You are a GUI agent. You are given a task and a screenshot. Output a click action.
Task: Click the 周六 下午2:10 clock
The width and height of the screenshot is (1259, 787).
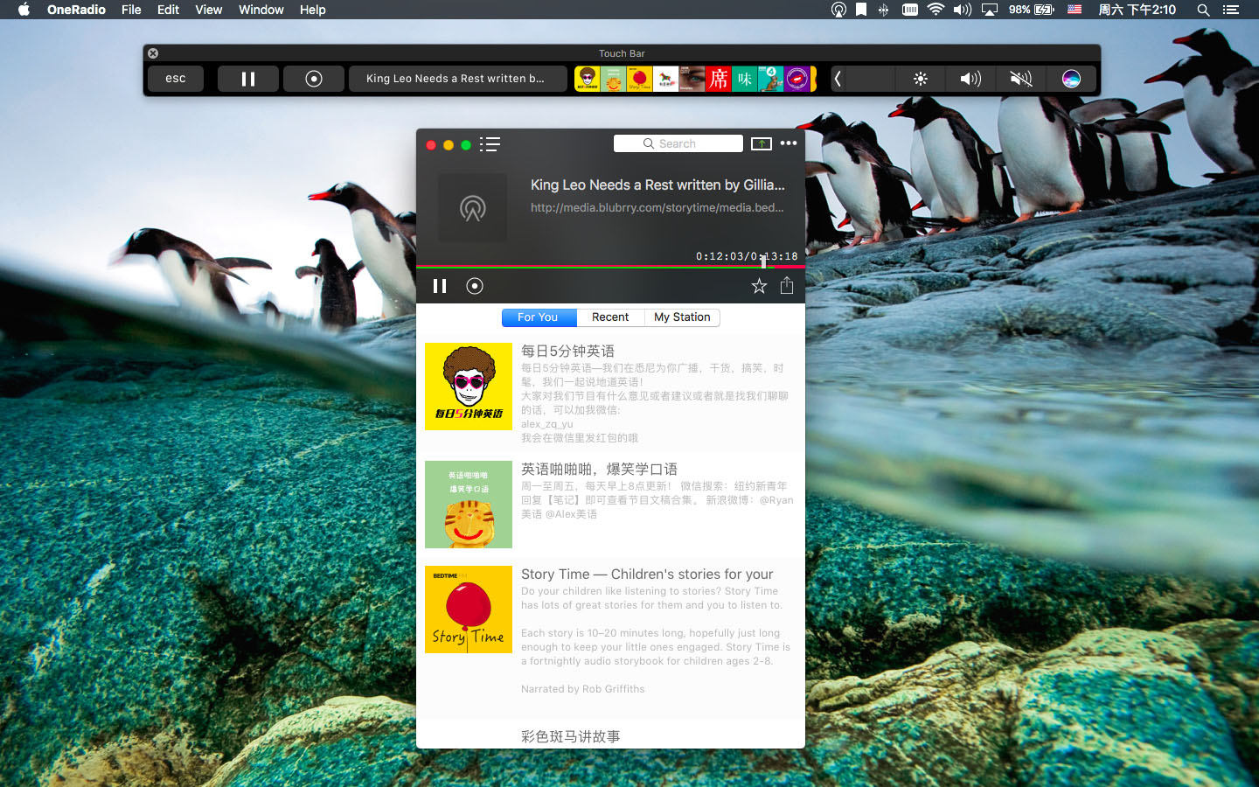[x=1137, y=10]
